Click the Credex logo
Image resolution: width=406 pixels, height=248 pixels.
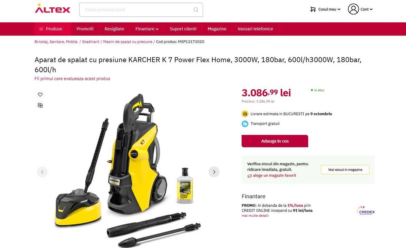pos(366,211)
